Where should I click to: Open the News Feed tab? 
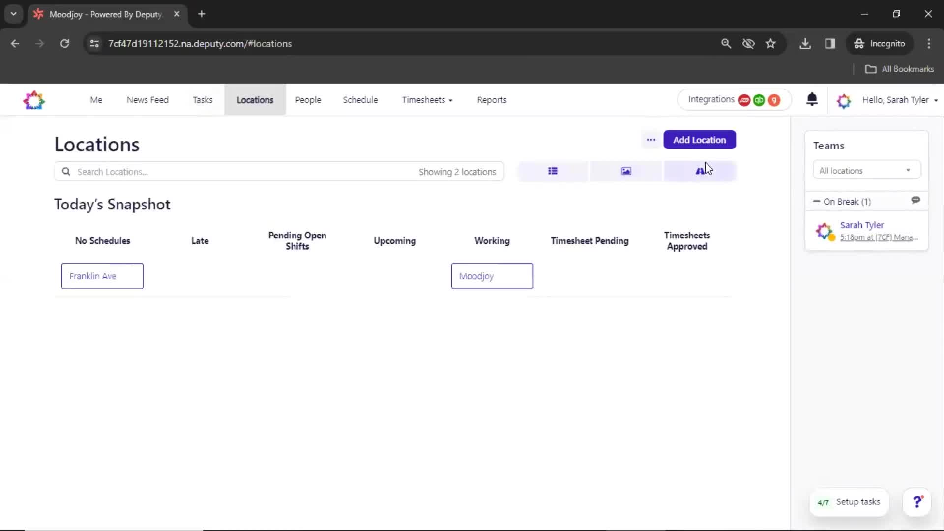[147, 100]
